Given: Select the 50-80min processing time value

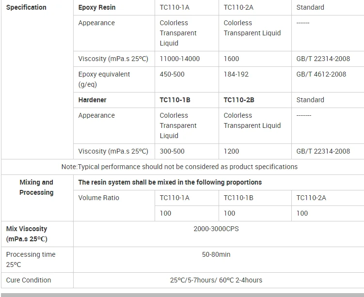Looking at the screenshot, I should point(216,254).
